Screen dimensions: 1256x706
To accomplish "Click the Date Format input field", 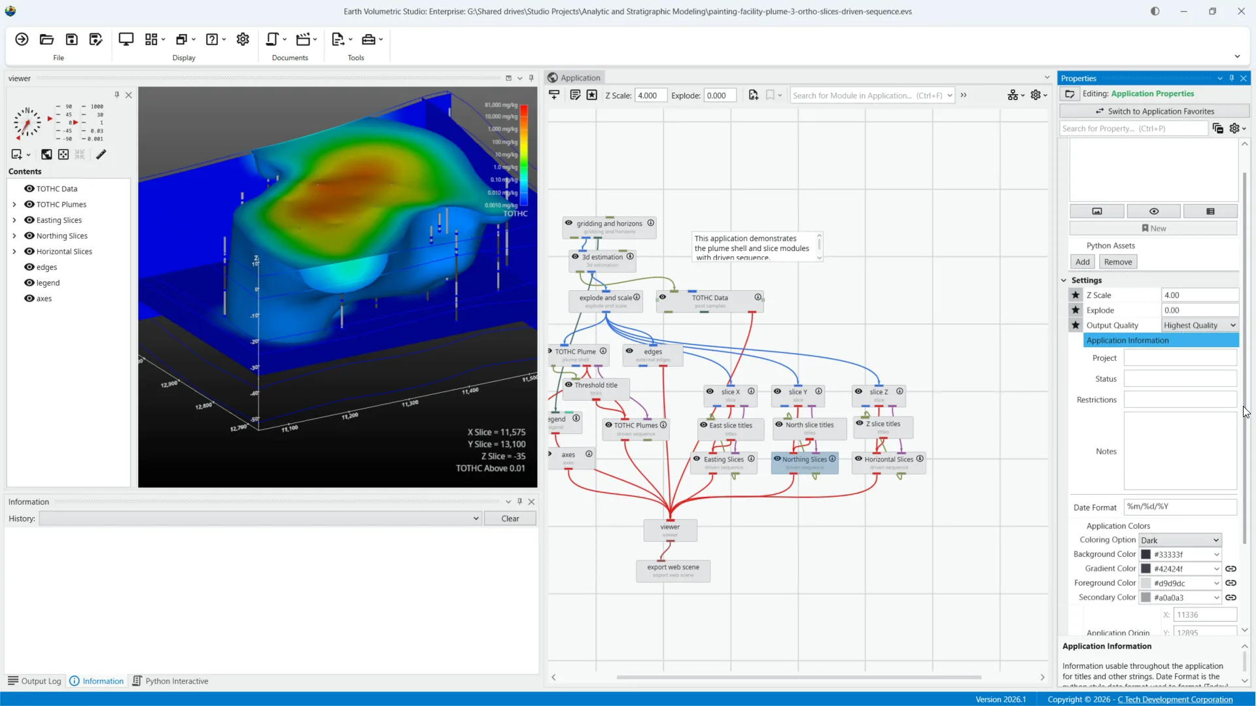I will (x=1180, y=507).
